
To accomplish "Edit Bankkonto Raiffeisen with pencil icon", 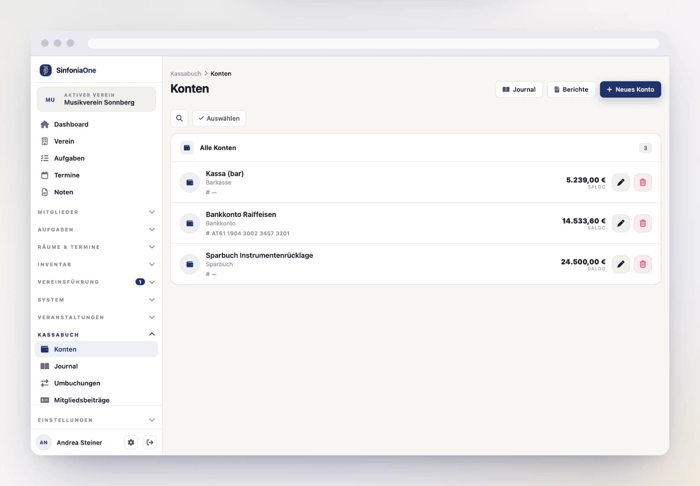I will pyautogui.click(x=621, y=223).
